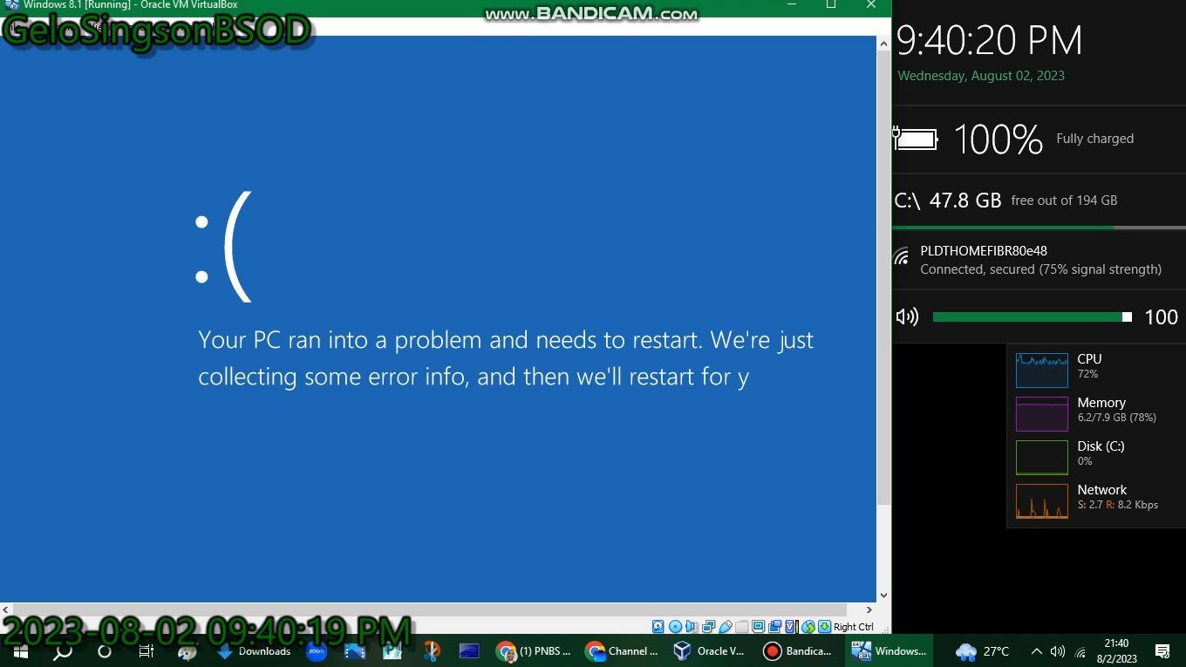Image resolution: width=1186 pixels, height=667 pixels.
Task: Click the green volume slider at 100
Action: point(1033,317)
